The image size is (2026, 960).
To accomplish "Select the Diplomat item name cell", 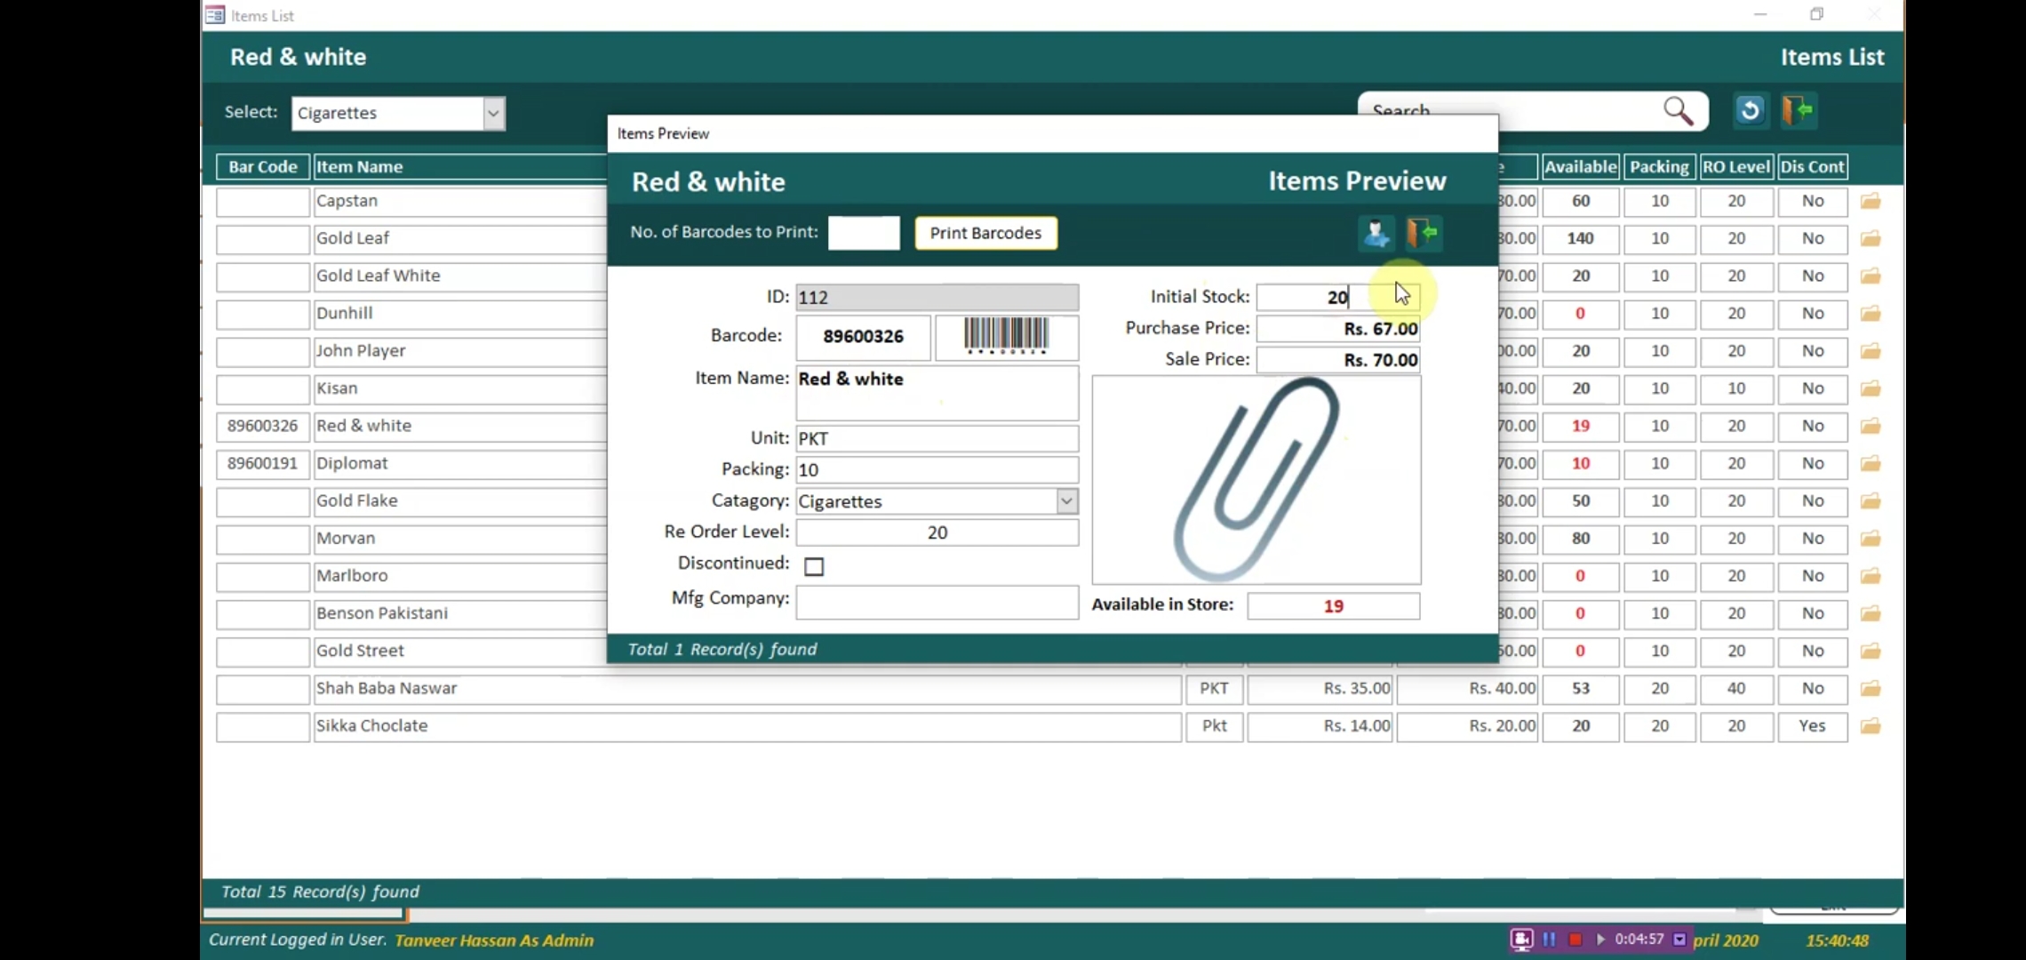I will [460, 463].
